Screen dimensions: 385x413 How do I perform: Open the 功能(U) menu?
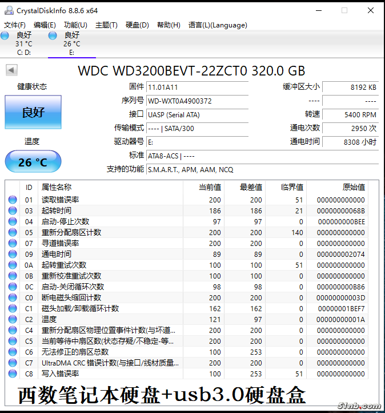(75, 25)
